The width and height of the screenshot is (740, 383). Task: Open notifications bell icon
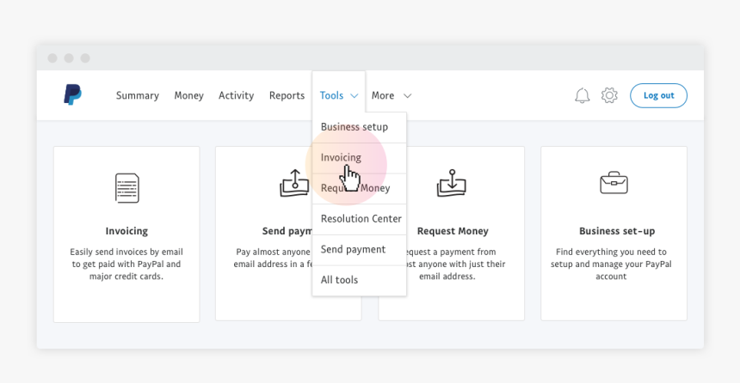[x=583, y=95]
